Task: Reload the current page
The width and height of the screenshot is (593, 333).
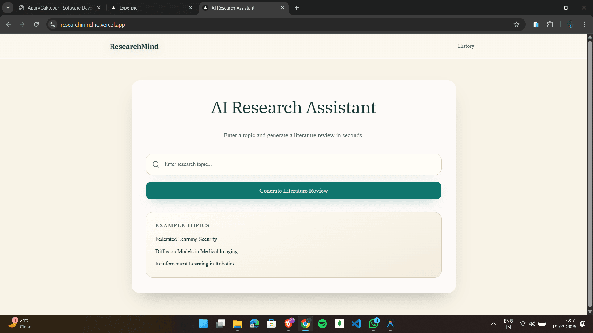Action: coord(36,24)
